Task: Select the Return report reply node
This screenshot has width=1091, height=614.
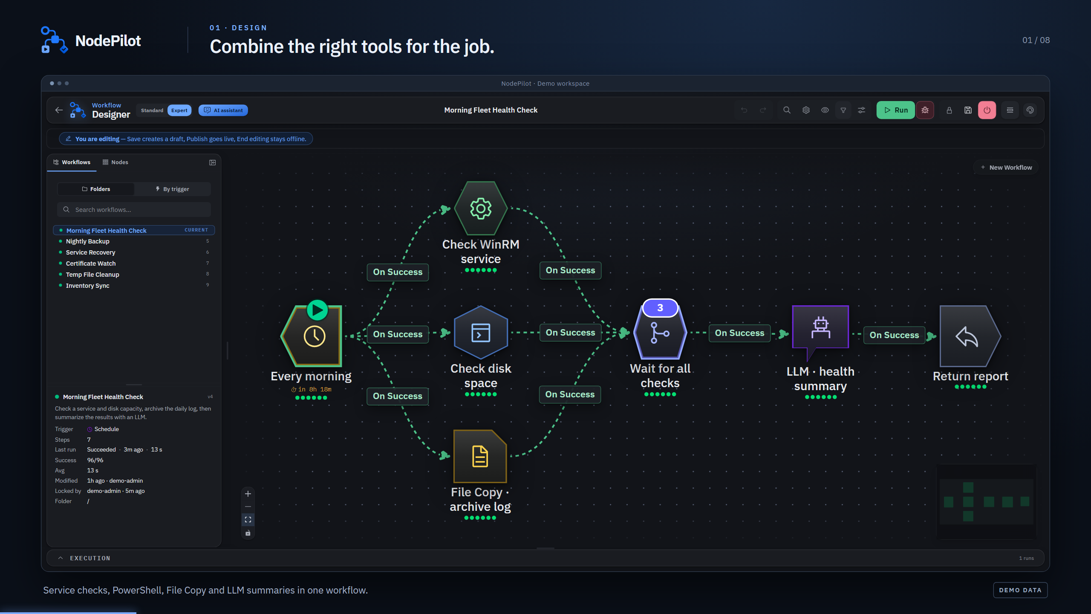Action: click(970, 336)
